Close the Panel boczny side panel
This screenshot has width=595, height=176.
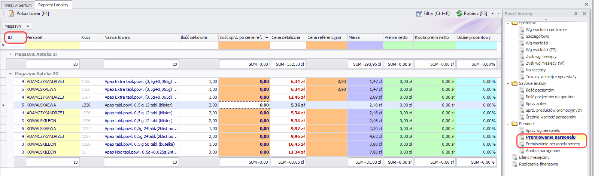pyautogui.click(x=584, y=14)
